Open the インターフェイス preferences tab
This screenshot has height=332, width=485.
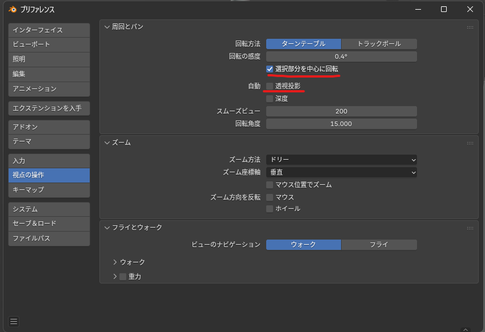(x=49, y=30)
